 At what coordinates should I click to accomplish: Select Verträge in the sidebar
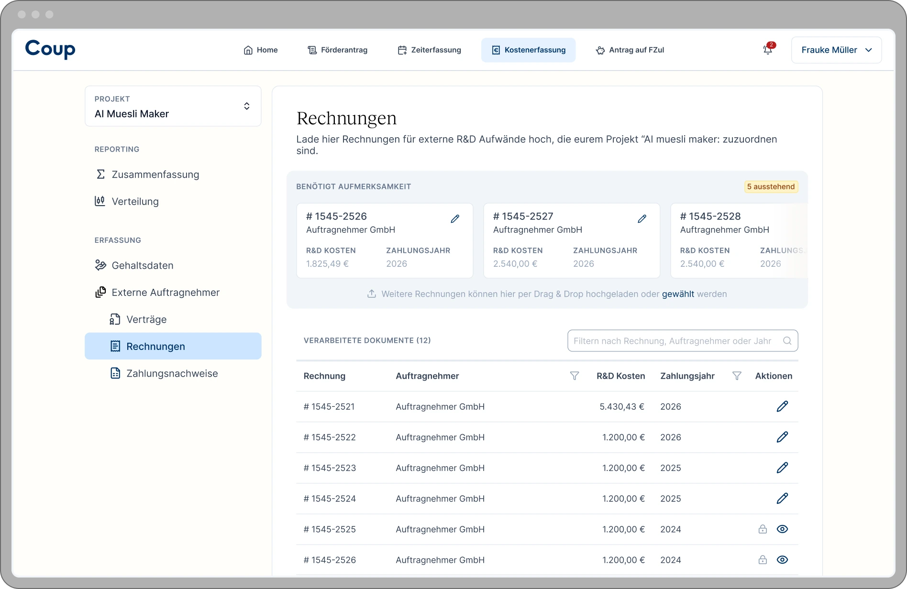pos(146,319)
